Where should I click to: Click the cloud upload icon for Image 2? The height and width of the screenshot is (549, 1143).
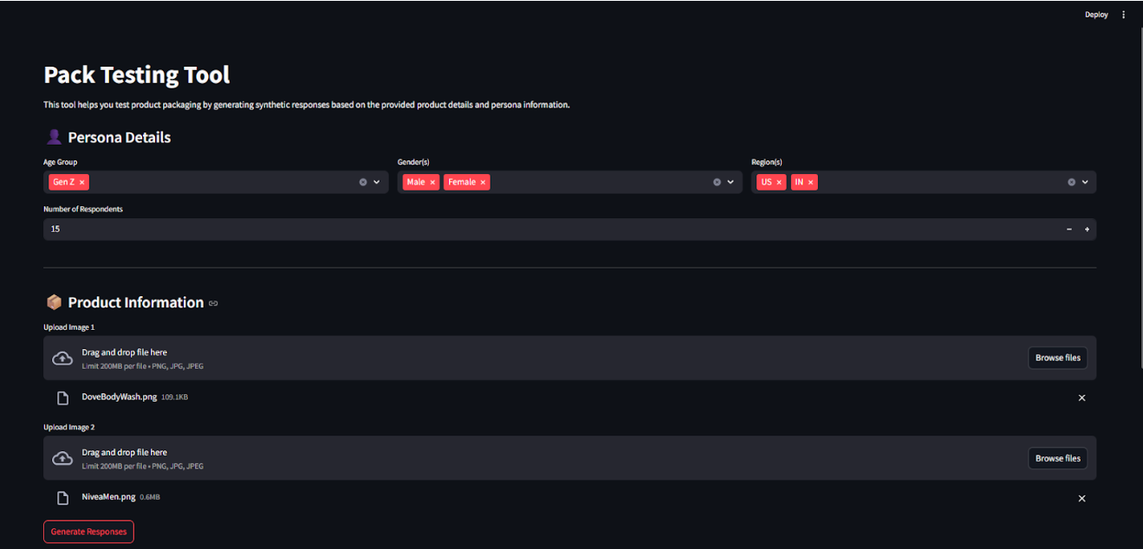click(x=62, y=458)
